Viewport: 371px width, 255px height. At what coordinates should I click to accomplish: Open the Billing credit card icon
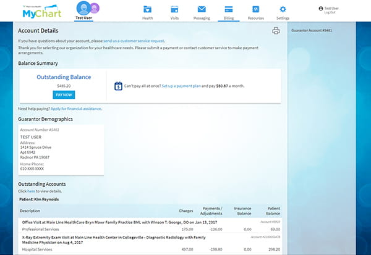pyautogui.click(x=228, y=9)
